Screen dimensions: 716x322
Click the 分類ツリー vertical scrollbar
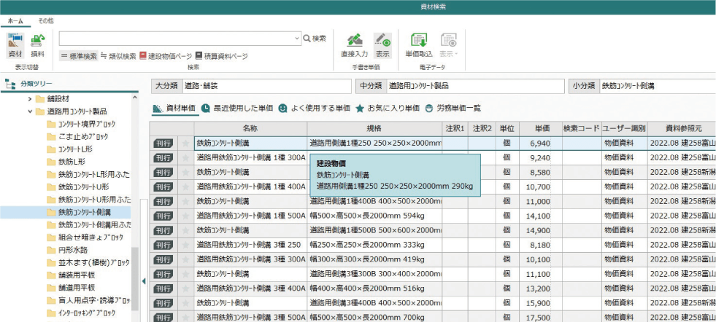[135, 278]
